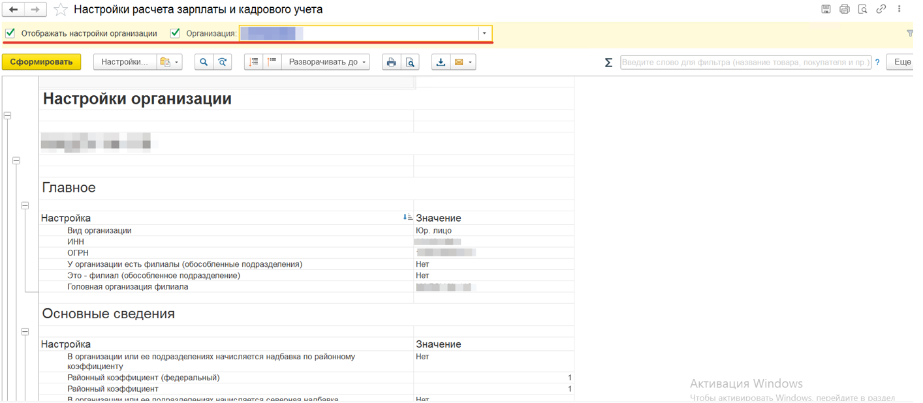Image resolution: width=923 pixels, height=403 pixels.
Task: Add report to favorites with star
Action: pyautogui.click(x=61, y=10)
